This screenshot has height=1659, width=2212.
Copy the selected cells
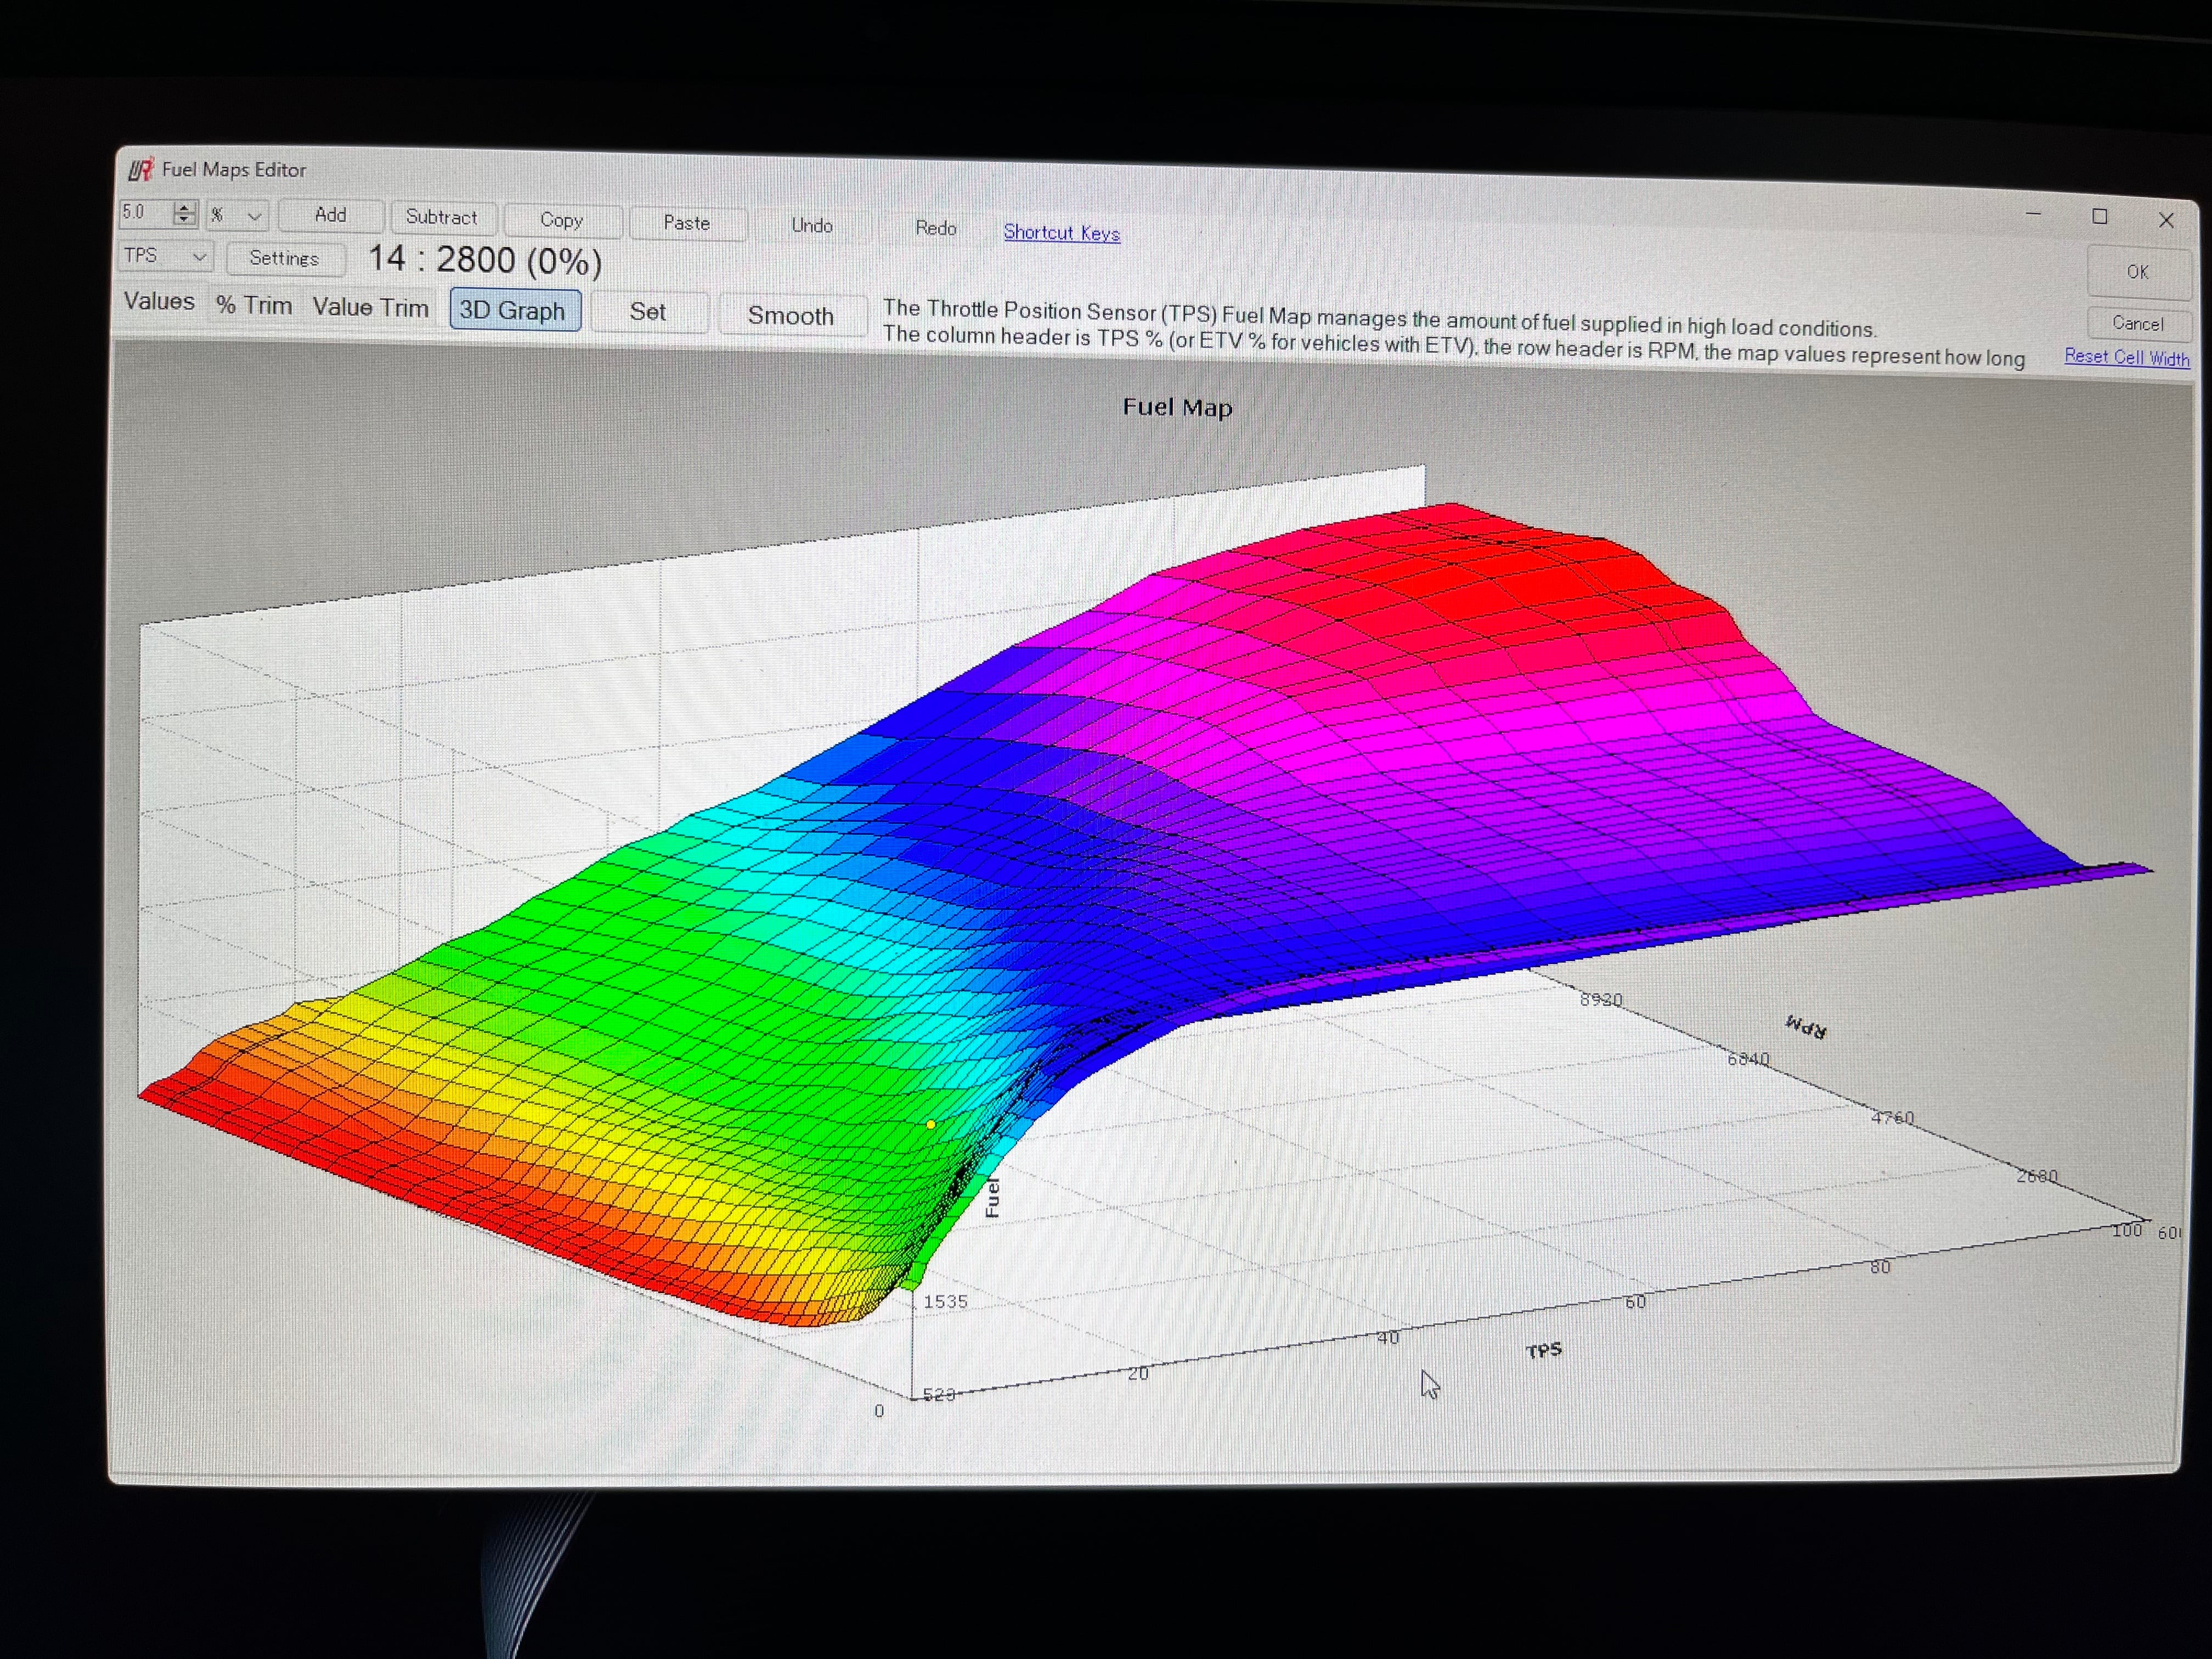561,220
